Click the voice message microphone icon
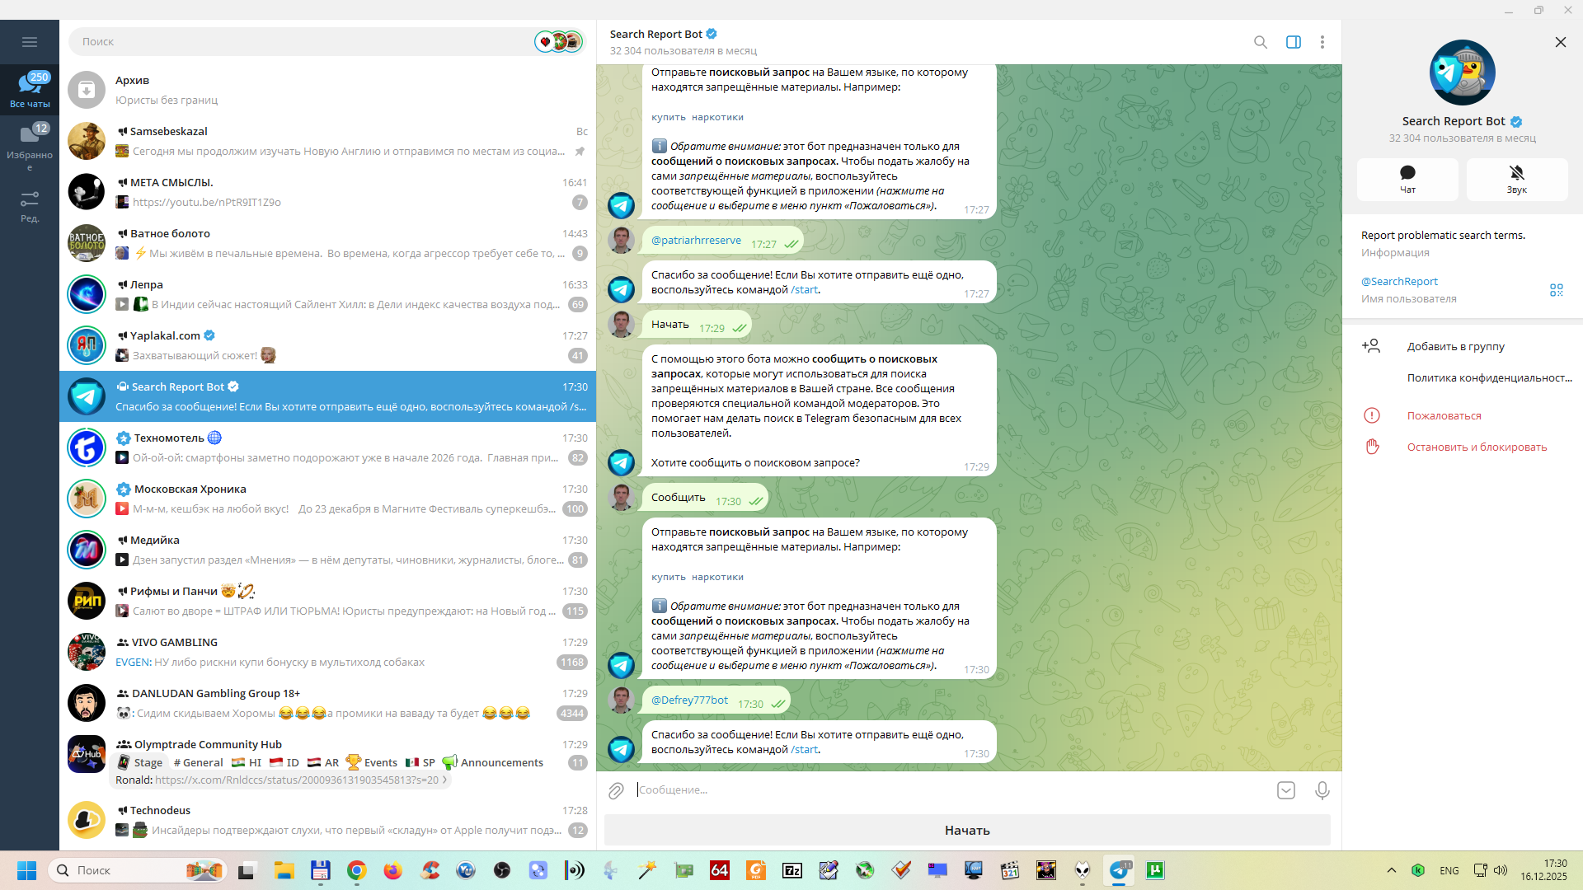 1322,791
